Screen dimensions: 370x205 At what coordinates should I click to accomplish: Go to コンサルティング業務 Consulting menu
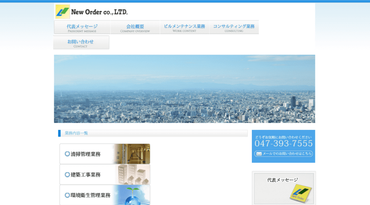pyautogui.click(x=234, y=27)
